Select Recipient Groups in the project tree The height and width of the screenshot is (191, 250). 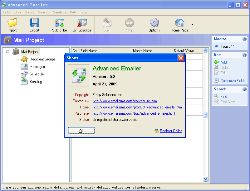[42, 59]
